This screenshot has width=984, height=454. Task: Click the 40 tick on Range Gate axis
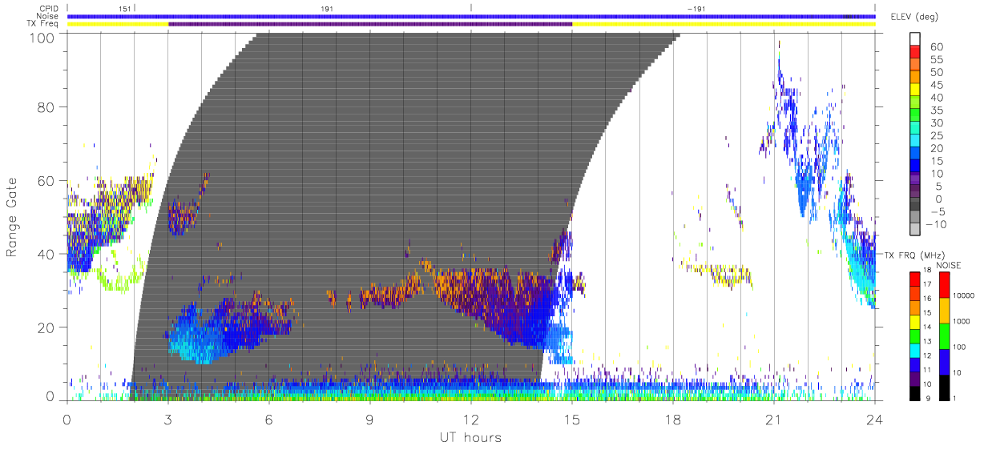point(46,254)
